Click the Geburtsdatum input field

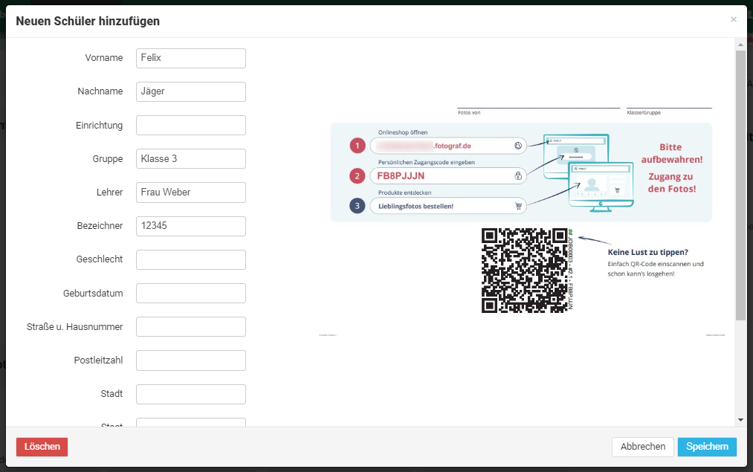click(x=190, y=294)
